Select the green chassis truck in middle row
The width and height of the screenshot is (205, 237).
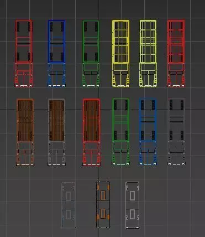120,132
